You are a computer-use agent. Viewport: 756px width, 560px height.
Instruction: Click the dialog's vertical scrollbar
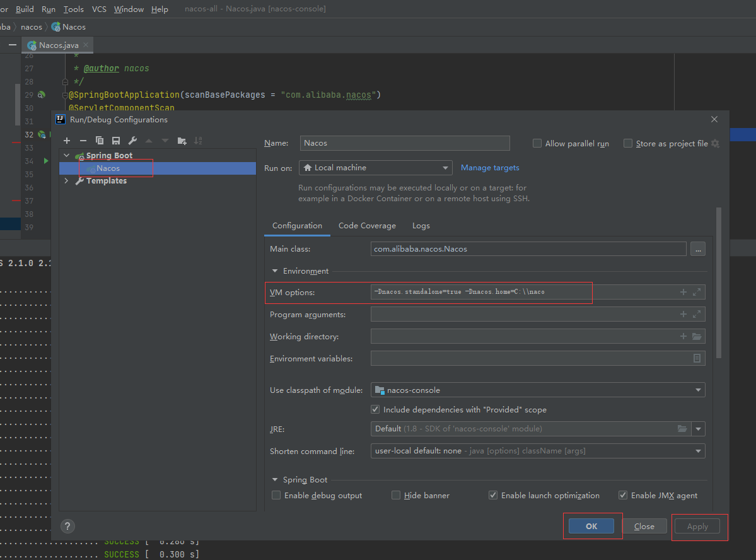tap(718, 283)
